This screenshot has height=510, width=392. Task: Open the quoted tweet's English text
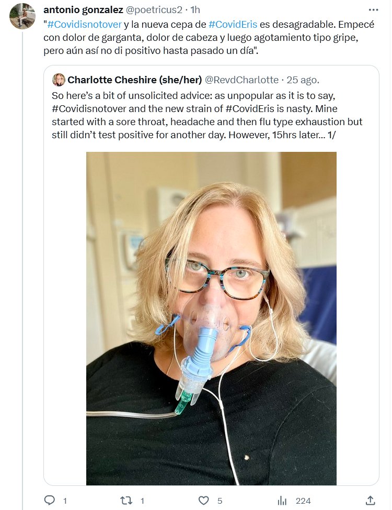pyautogui.click(x=207, y=115)
